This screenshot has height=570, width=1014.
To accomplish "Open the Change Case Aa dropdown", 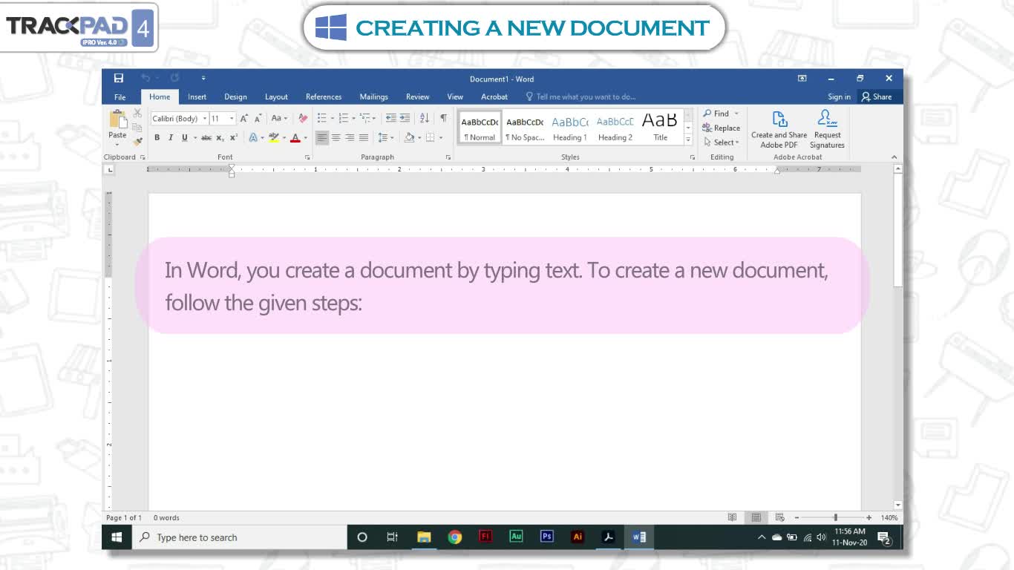I will click(x=278, y=118).
